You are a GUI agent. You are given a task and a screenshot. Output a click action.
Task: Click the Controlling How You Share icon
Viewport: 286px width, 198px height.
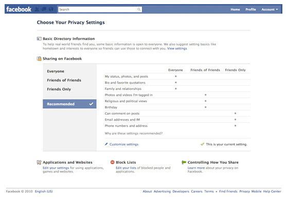[184, 162]
